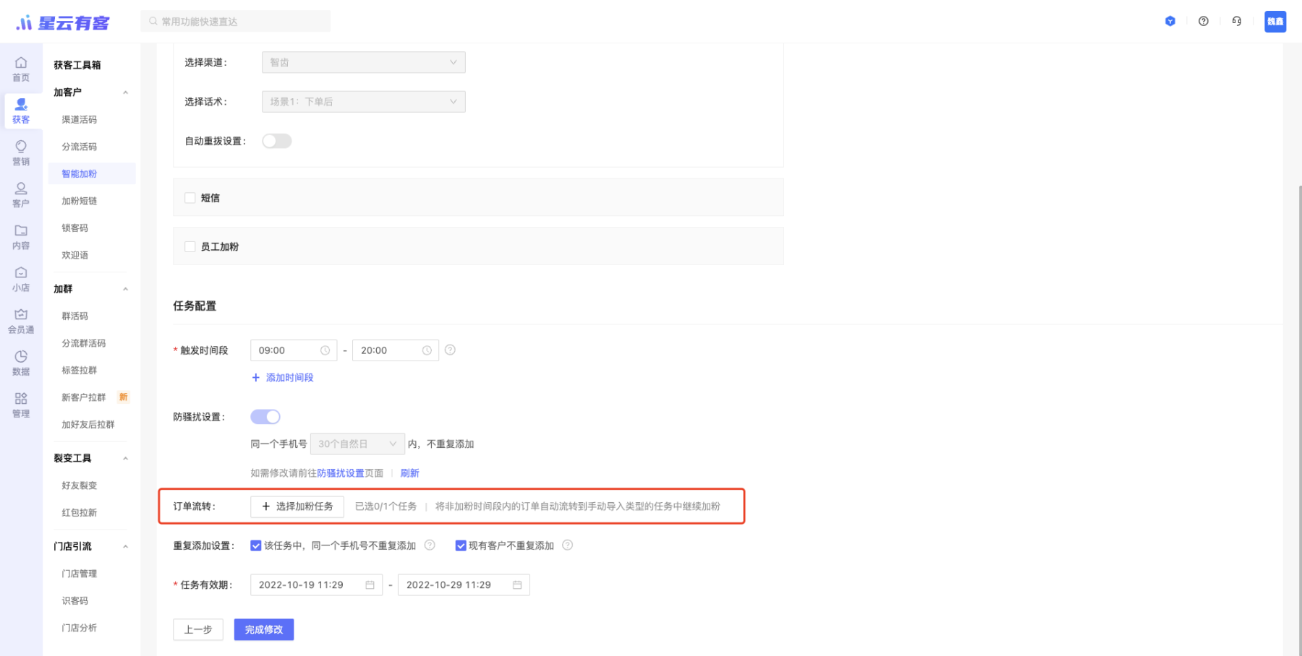Click the 常用功能快速直达 search field
This screenshot has height=656, width=1302.
[x=236, y=22]
